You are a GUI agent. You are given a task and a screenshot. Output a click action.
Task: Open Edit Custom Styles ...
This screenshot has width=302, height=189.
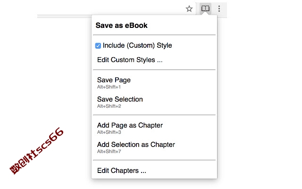point(130,60)
